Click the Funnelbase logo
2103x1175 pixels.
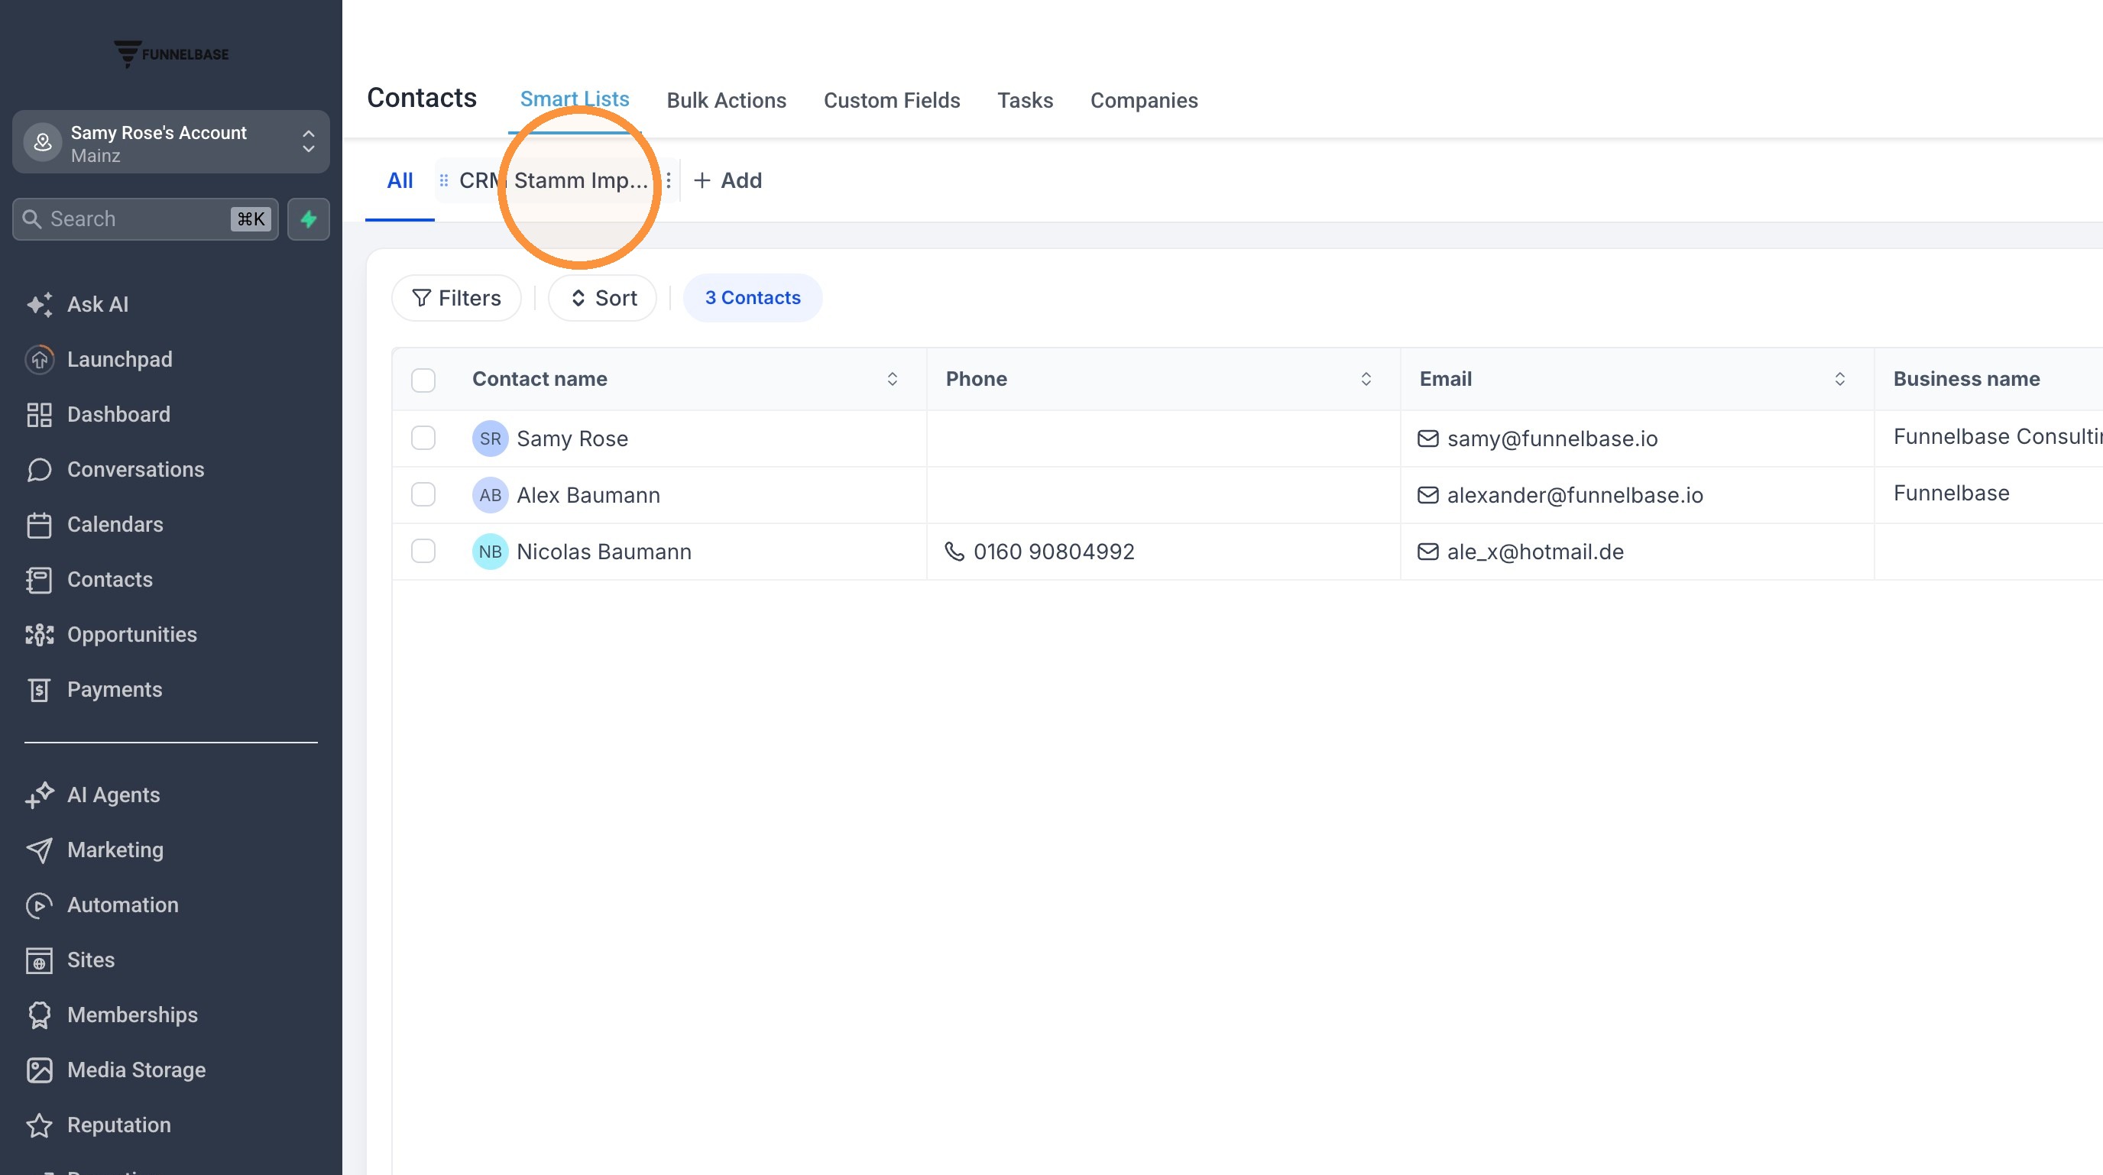(x=170, y=53)
